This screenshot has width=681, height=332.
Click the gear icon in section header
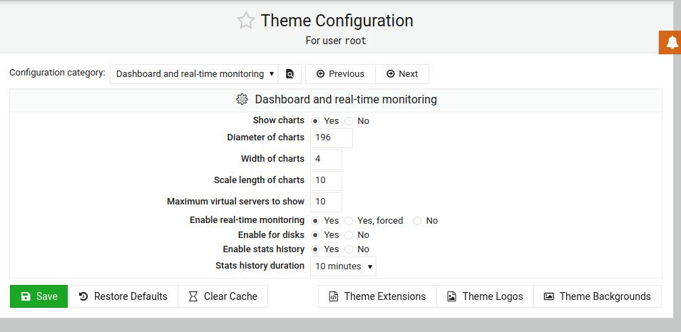point(242,99)
